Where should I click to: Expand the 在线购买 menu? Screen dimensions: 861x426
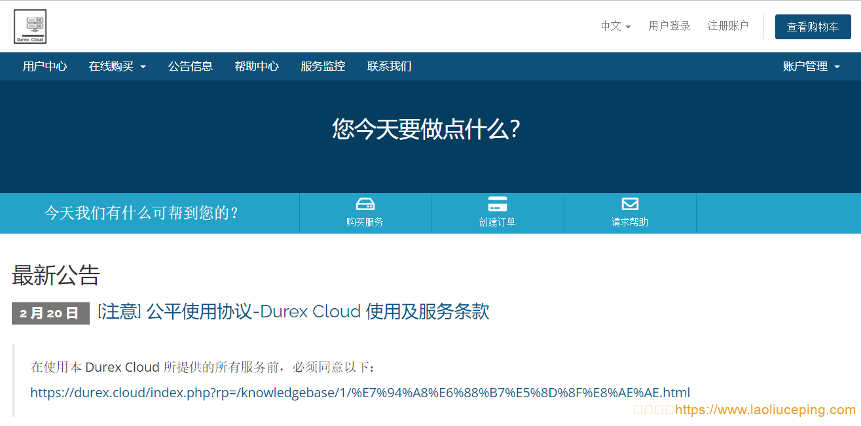[x=117, y=66]
